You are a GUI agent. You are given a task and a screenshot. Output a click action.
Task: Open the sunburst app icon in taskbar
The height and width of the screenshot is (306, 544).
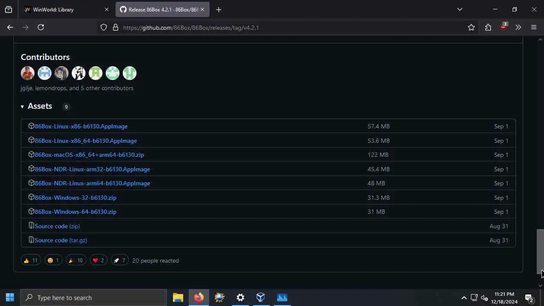click(x=219, y=297)
